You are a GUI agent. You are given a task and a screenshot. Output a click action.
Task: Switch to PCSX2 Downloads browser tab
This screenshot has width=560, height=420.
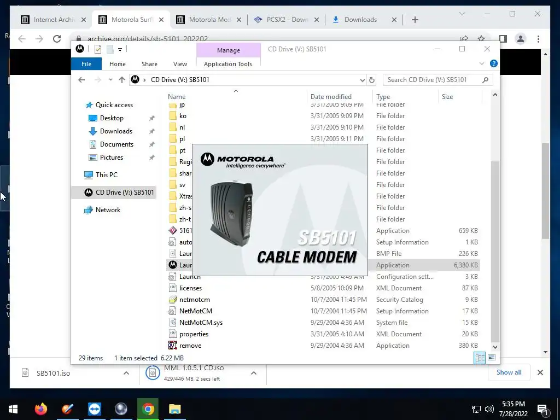(287, 20)
